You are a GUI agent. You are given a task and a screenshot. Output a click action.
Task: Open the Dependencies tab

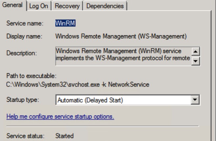pos(105,6)
